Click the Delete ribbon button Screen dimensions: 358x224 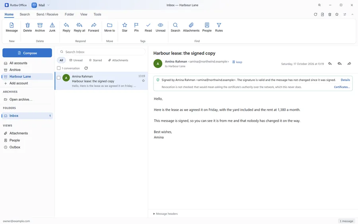click(x=27, y=27)
